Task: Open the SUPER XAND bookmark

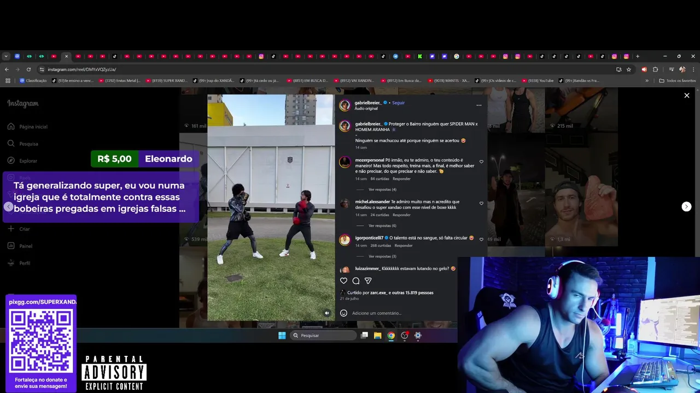Action: click(167, 81)
